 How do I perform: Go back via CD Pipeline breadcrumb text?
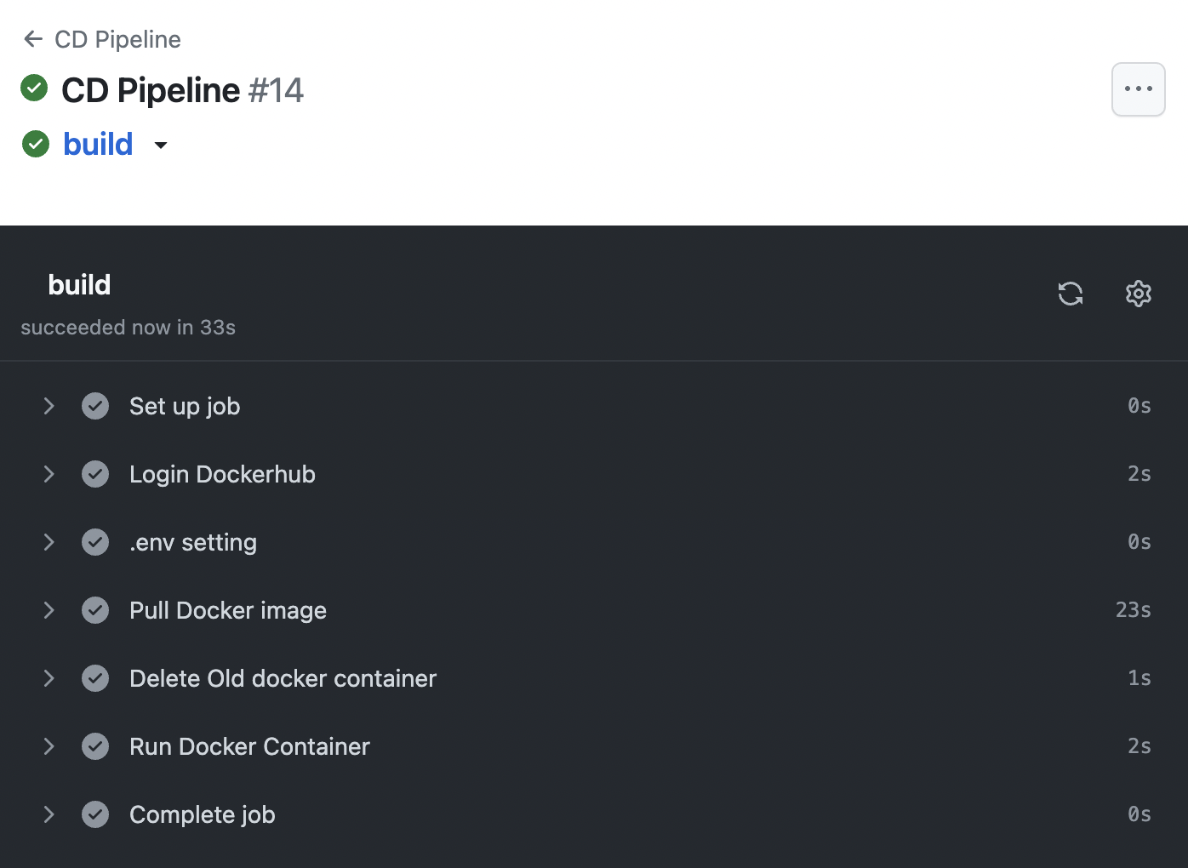[x=117, y=39]
